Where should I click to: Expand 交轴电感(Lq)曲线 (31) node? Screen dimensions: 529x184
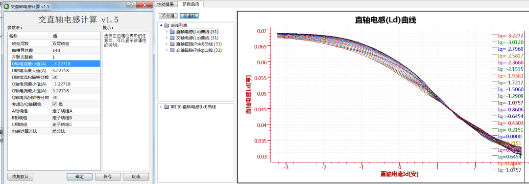[x=167, y=38]
